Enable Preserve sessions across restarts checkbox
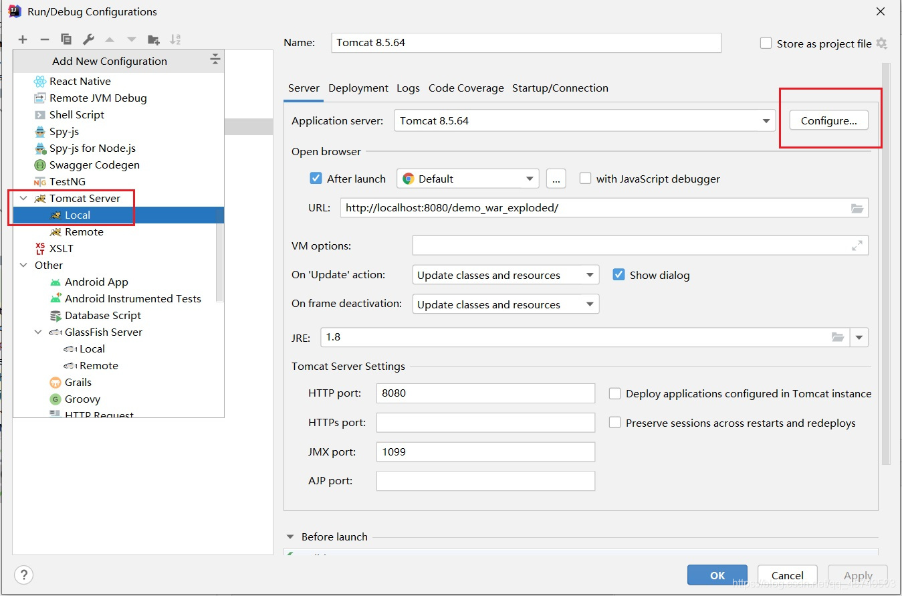 (x=615, y=423)
